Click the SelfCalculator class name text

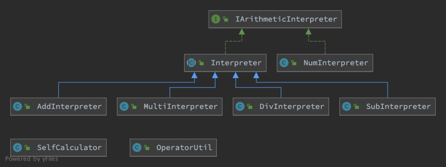[69, 148]
